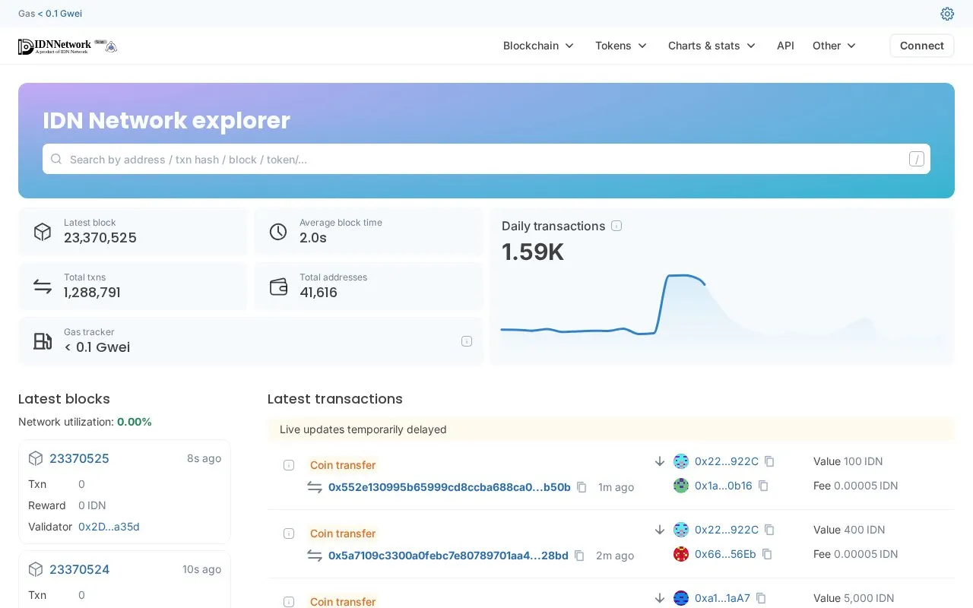
Task: Copy address 0x22...922C in 100 IDN transfer
Action: point(769,461)
